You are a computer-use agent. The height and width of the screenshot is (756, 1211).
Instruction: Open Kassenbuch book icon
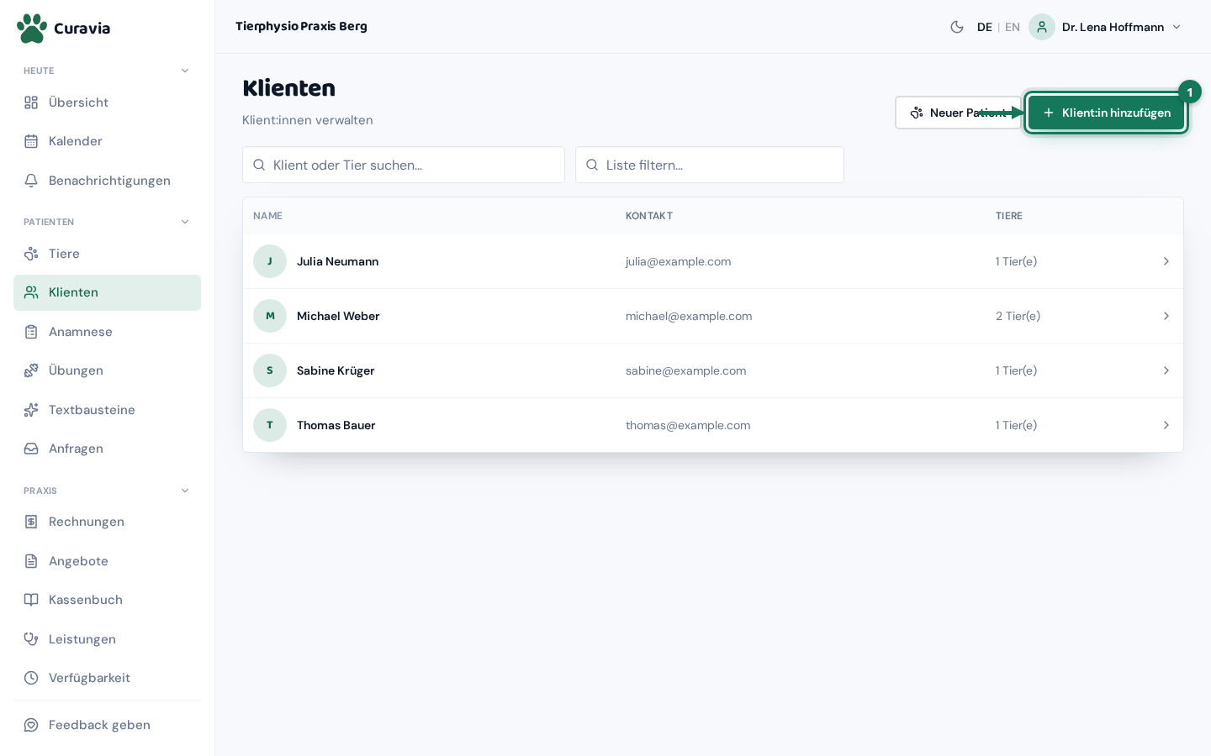pos(31,600)
